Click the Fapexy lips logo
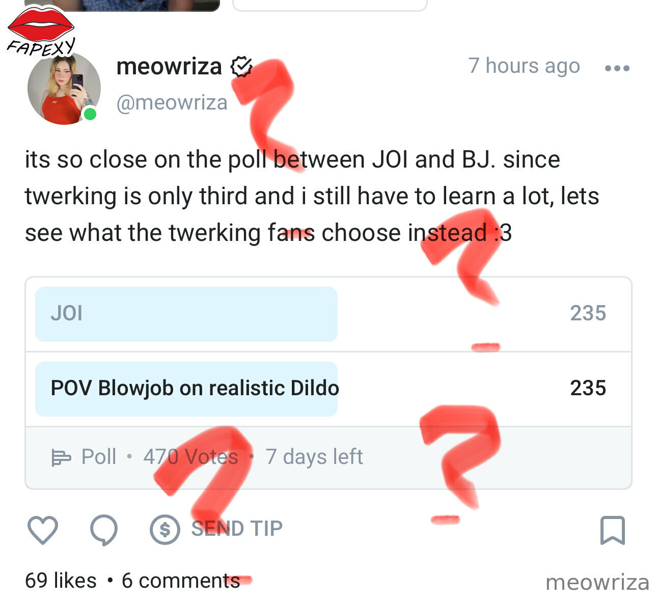The width and height of the screenshot is (657, 602). coord(41,31)
